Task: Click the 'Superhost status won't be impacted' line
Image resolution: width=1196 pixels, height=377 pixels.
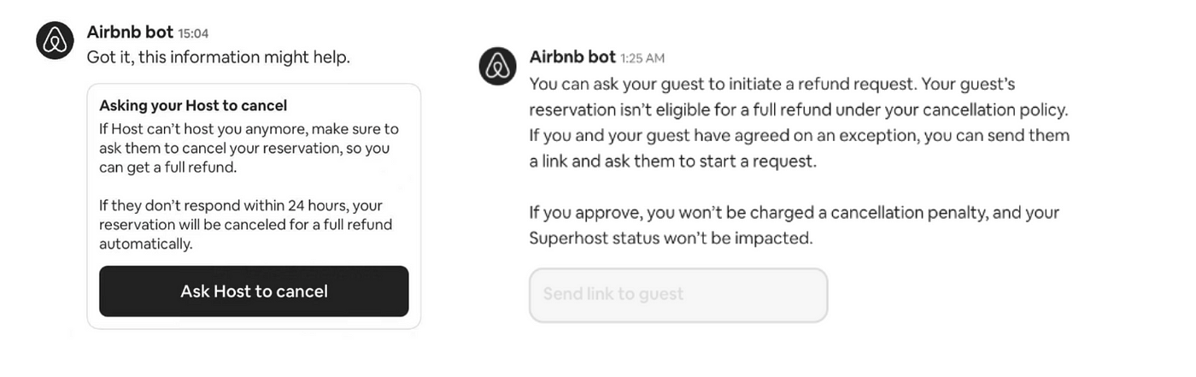Action: [x=671, y=238]
